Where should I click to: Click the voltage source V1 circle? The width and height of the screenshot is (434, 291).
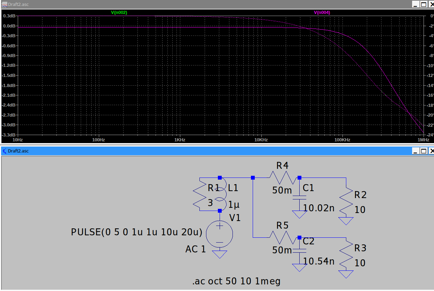point(220,234)
